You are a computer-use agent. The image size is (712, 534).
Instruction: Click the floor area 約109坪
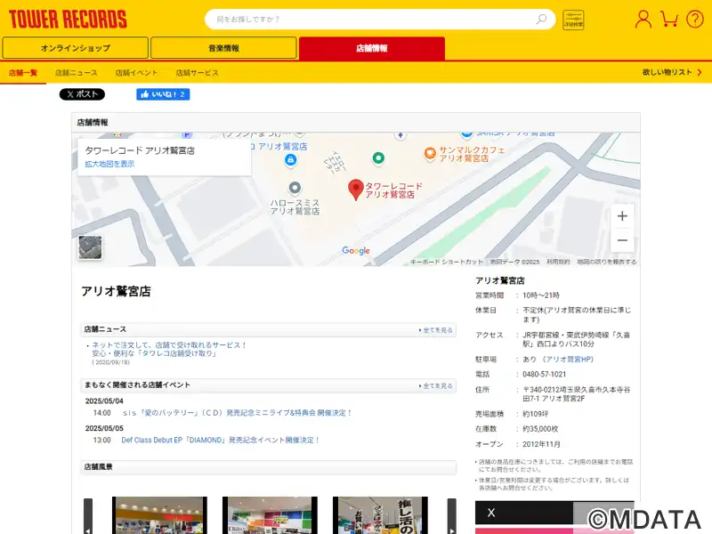[x=536, y=414]
